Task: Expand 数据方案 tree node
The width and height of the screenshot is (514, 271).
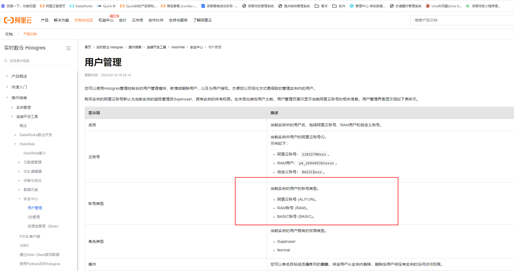Action: click(19, 190)
